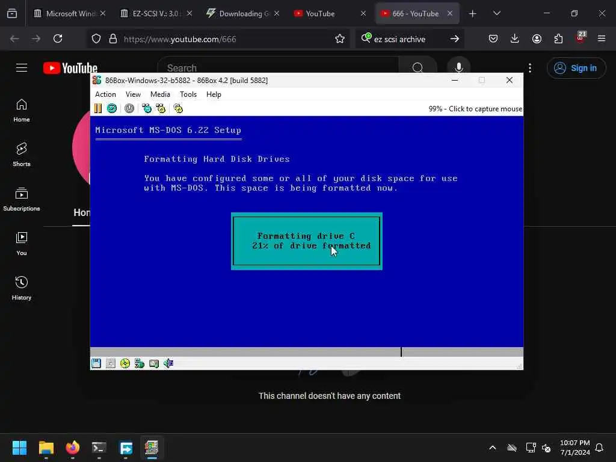Screen dimensions: 616x462
Task: Click the CD-ROM disc icon in the status bar
Action: [x=125, y=363]
